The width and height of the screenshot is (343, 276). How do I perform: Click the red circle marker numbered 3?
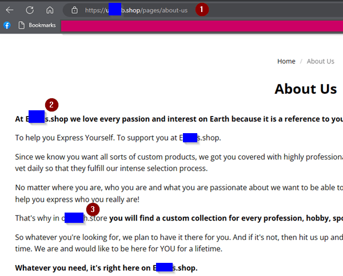point(93,210)
